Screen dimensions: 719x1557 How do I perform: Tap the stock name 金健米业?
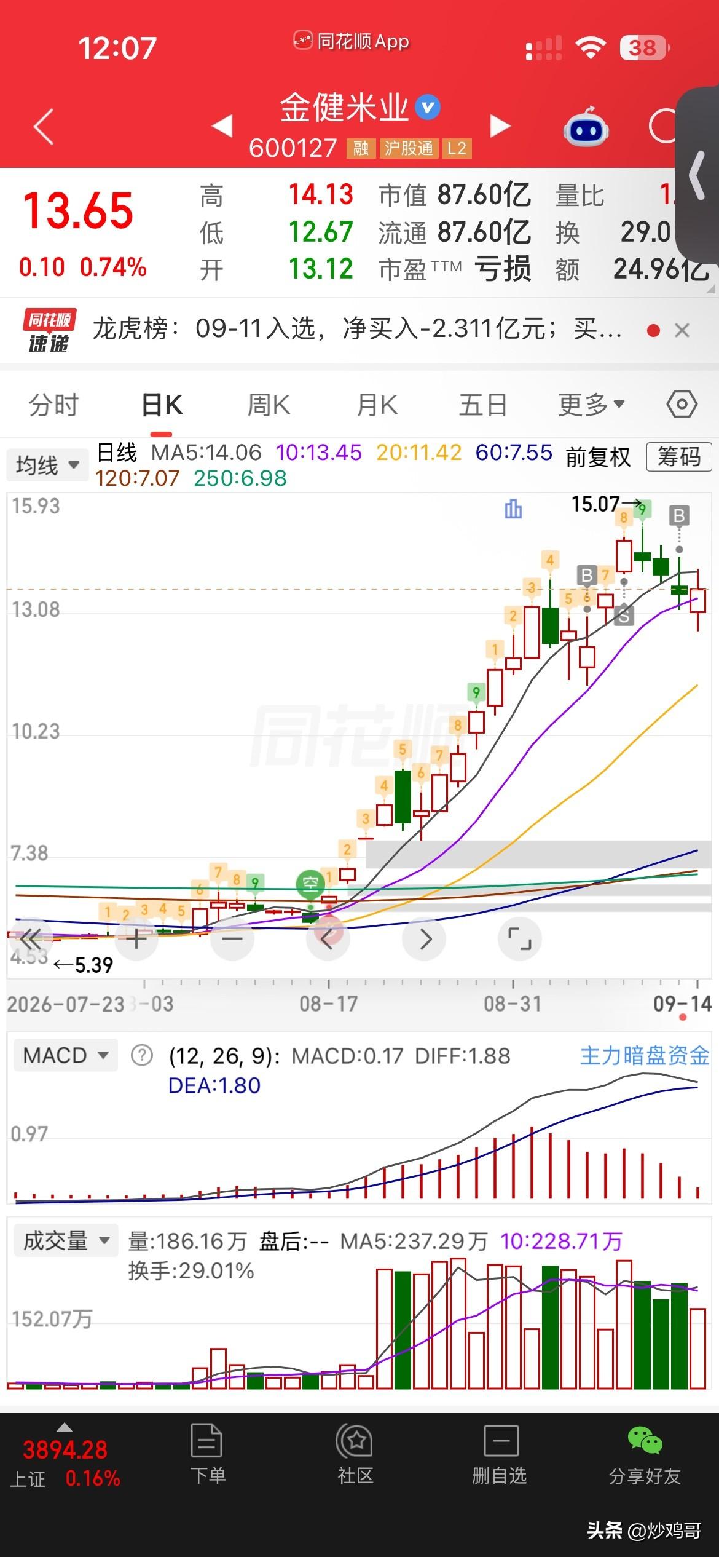tap(344, 108)
